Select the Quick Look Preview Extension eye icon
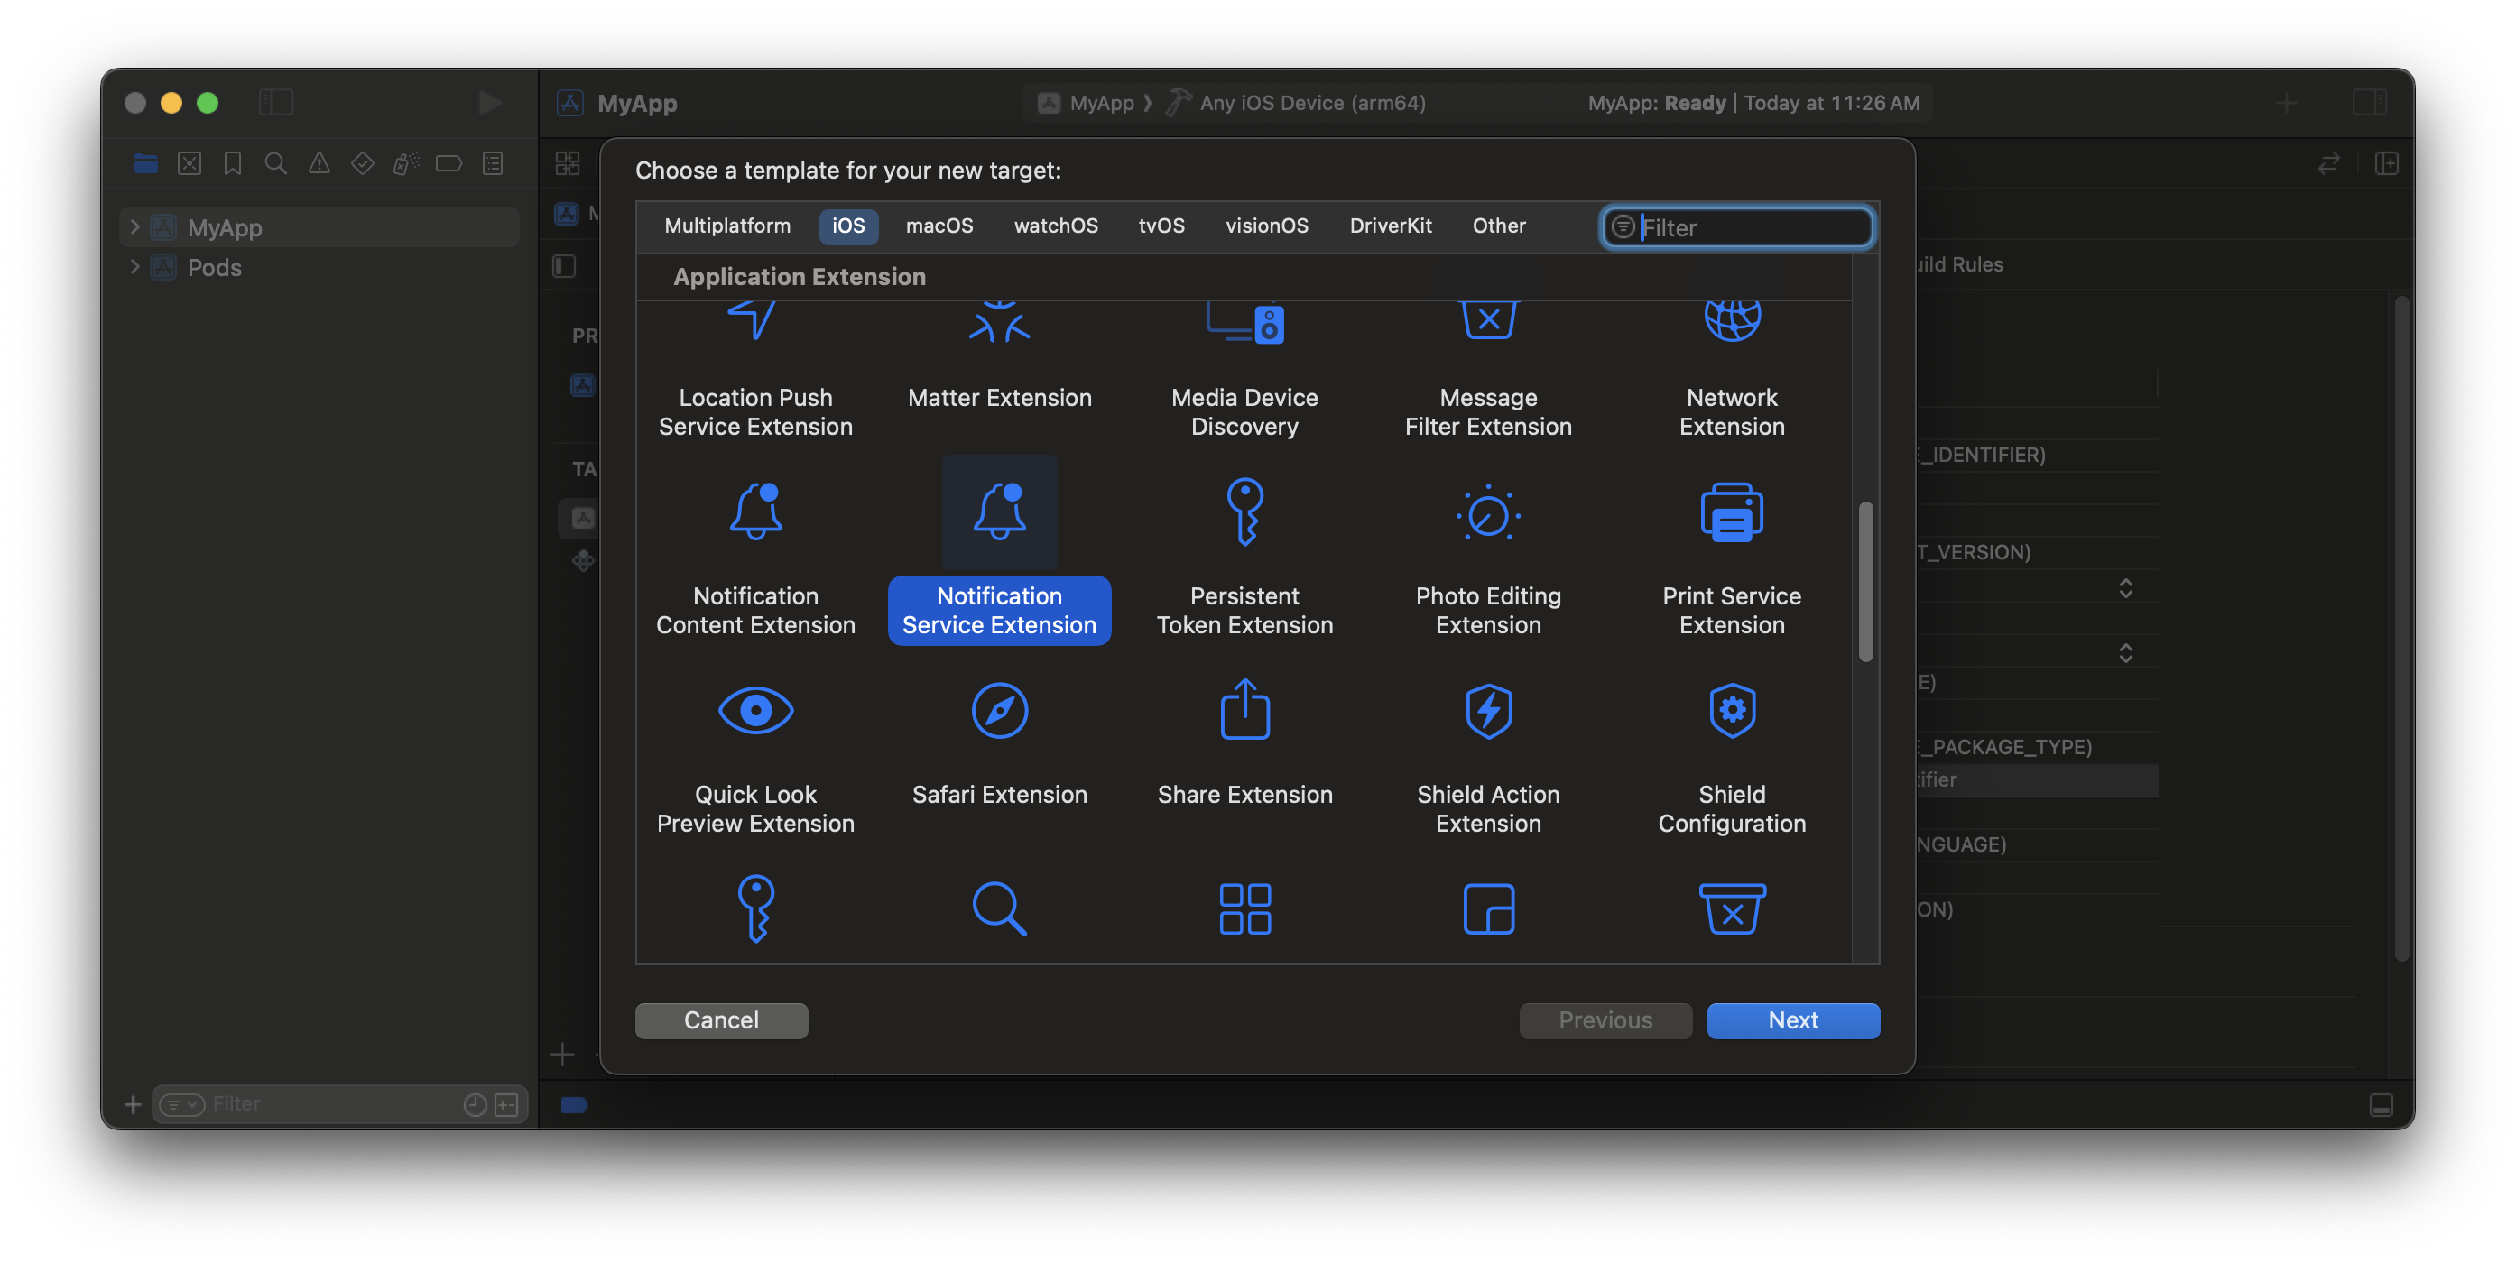 click(755, 710)
